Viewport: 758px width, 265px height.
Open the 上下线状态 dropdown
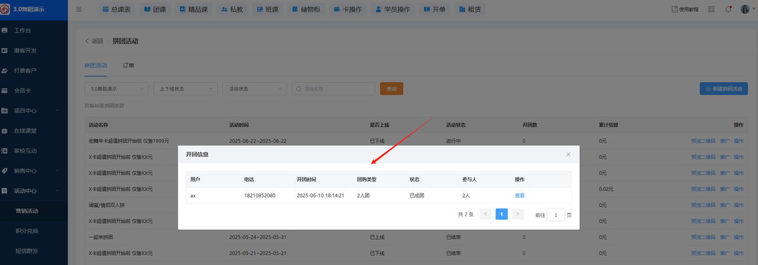(x=185, y=89)
